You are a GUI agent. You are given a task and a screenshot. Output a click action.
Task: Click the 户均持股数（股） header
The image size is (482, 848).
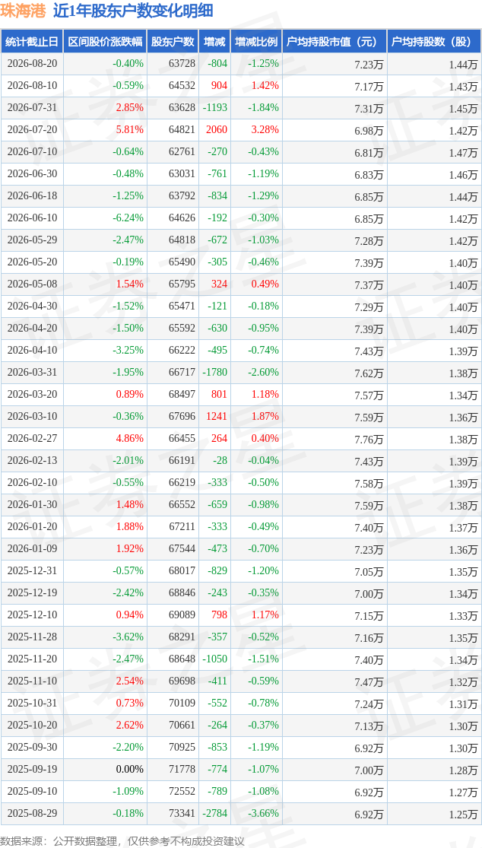pos(434,42)
